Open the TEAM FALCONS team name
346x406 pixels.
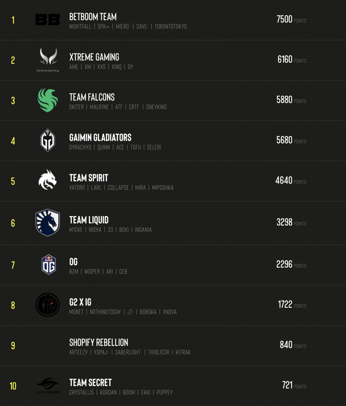pos(92,97)
